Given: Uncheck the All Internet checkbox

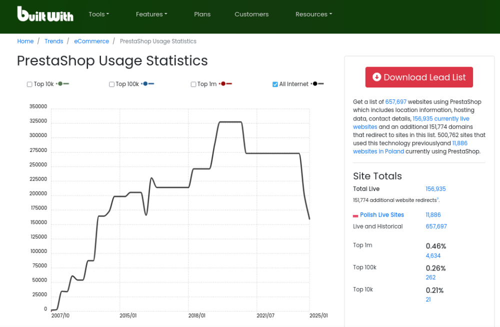Looking at the screenshot, I should pos(275,84).
